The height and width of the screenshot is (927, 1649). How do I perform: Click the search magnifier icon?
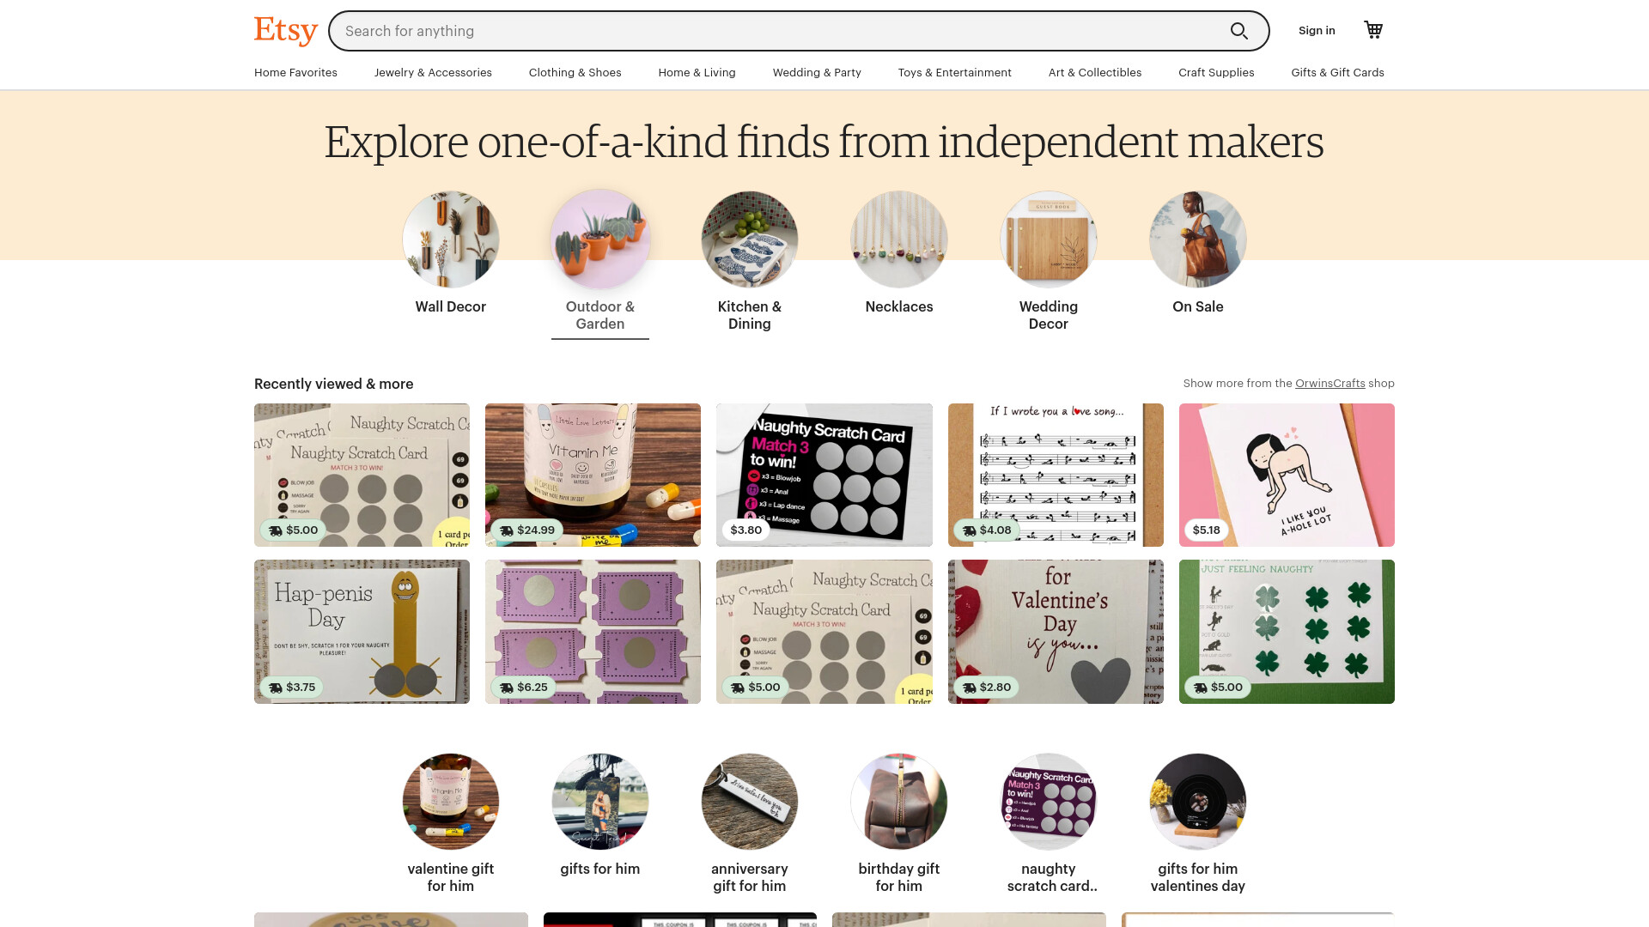[1238, 31]
